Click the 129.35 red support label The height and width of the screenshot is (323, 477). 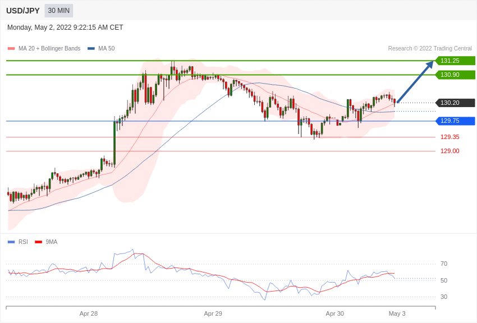tap(450, 137)
